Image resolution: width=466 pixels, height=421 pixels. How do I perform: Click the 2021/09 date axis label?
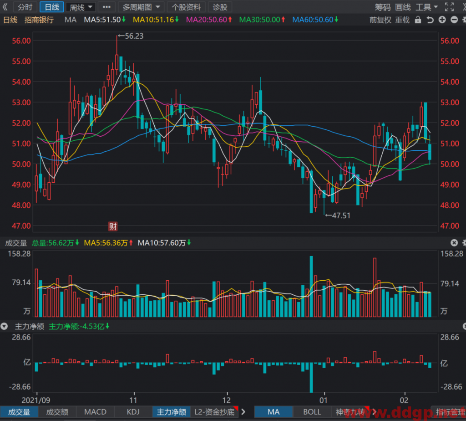pos(36,400)
